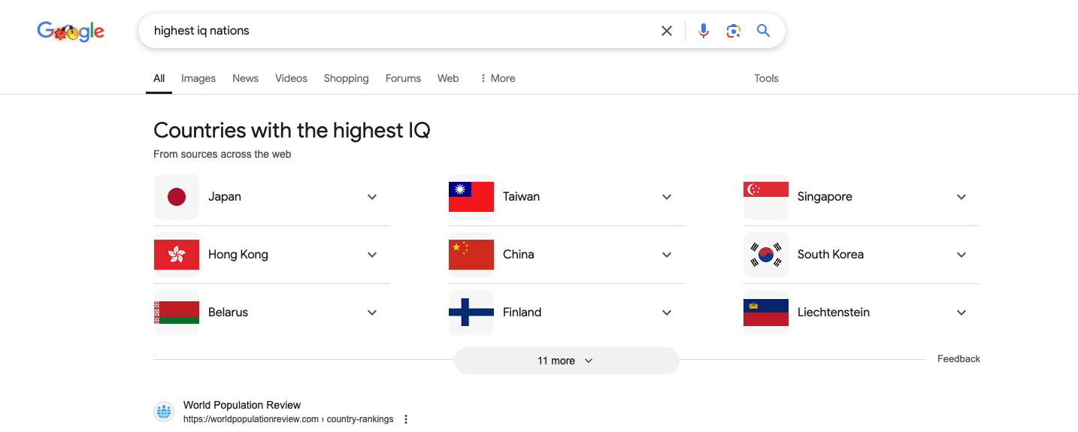Expand the Belarus row chevron
Image resolution: width=1078 pixels, height=432 pixels.
(372, 313)
